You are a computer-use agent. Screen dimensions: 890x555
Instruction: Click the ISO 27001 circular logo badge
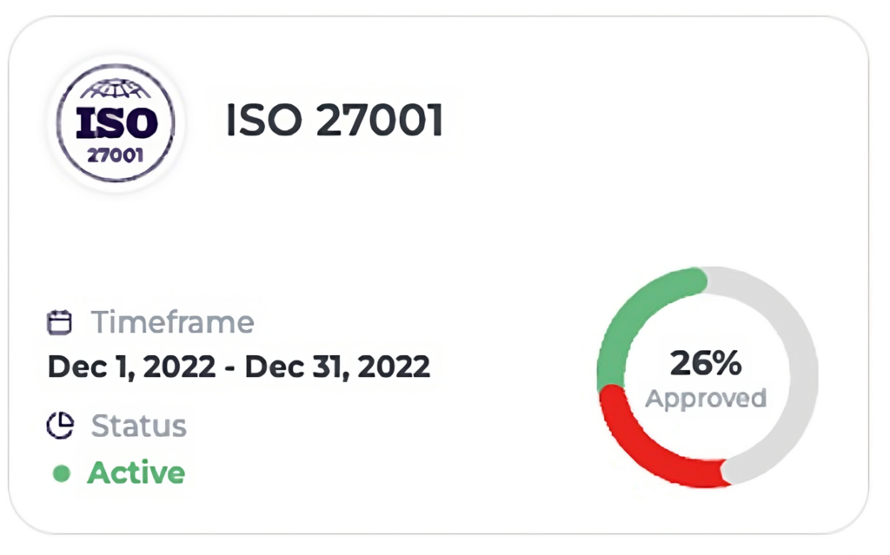tap(116, 123)
